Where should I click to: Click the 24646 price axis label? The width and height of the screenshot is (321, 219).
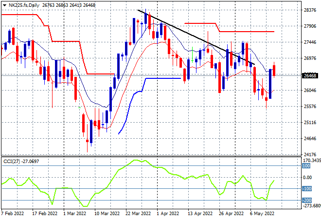310,139
